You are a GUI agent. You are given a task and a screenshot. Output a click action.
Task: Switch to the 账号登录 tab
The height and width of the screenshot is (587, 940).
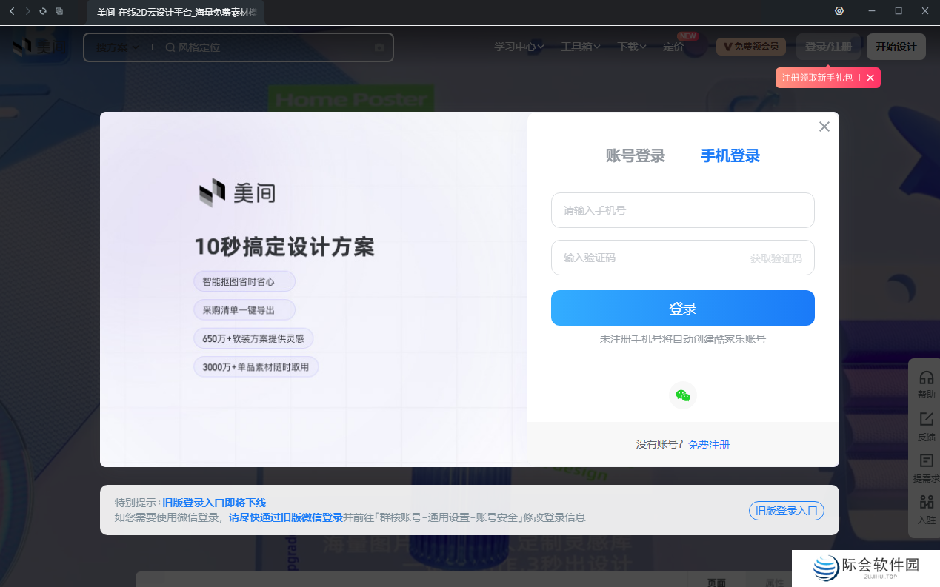click(635, 156)
